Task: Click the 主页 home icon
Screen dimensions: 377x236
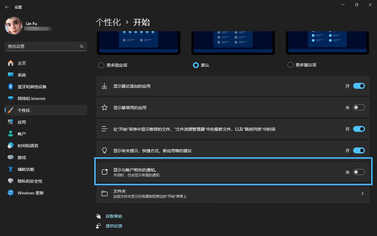Action: pyautogui.click(x=11, y=63)
